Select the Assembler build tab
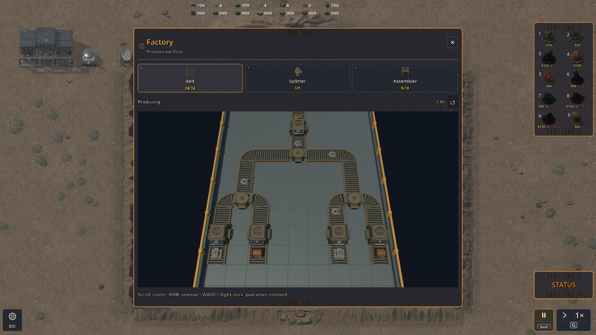This screenshot has height=335, width=596. 405,78
